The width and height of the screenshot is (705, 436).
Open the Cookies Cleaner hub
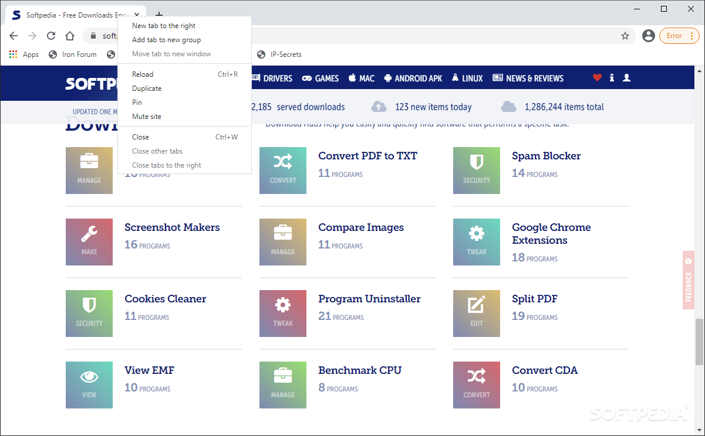166,299
